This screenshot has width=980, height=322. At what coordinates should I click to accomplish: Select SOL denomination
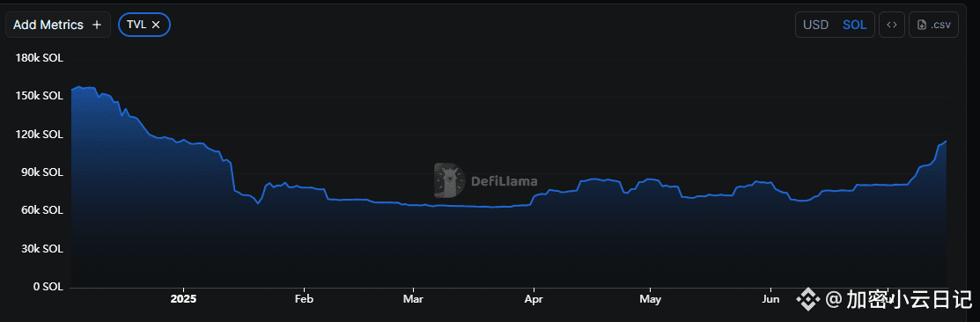[x=854, y=25]
